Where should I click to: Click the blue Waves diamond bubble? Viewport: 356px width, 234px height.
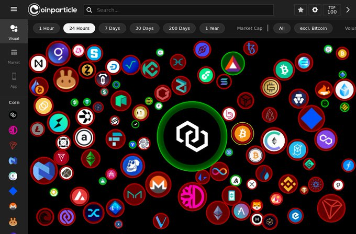[311, 119]
